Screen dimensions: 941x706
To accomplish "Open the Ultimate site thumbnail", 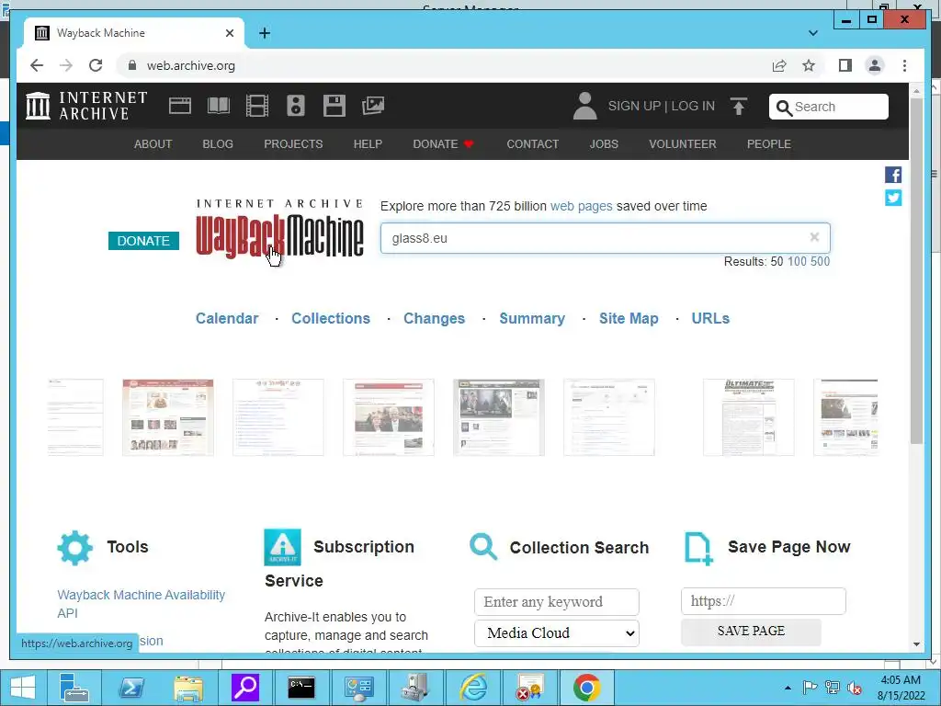I will [x=748, y=417].
